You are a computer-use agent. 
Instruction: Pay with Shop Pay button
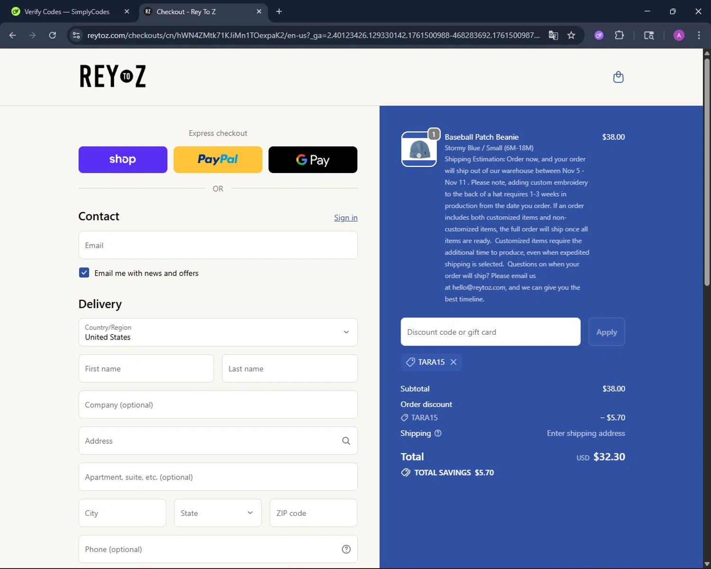(x=123, y=160)
